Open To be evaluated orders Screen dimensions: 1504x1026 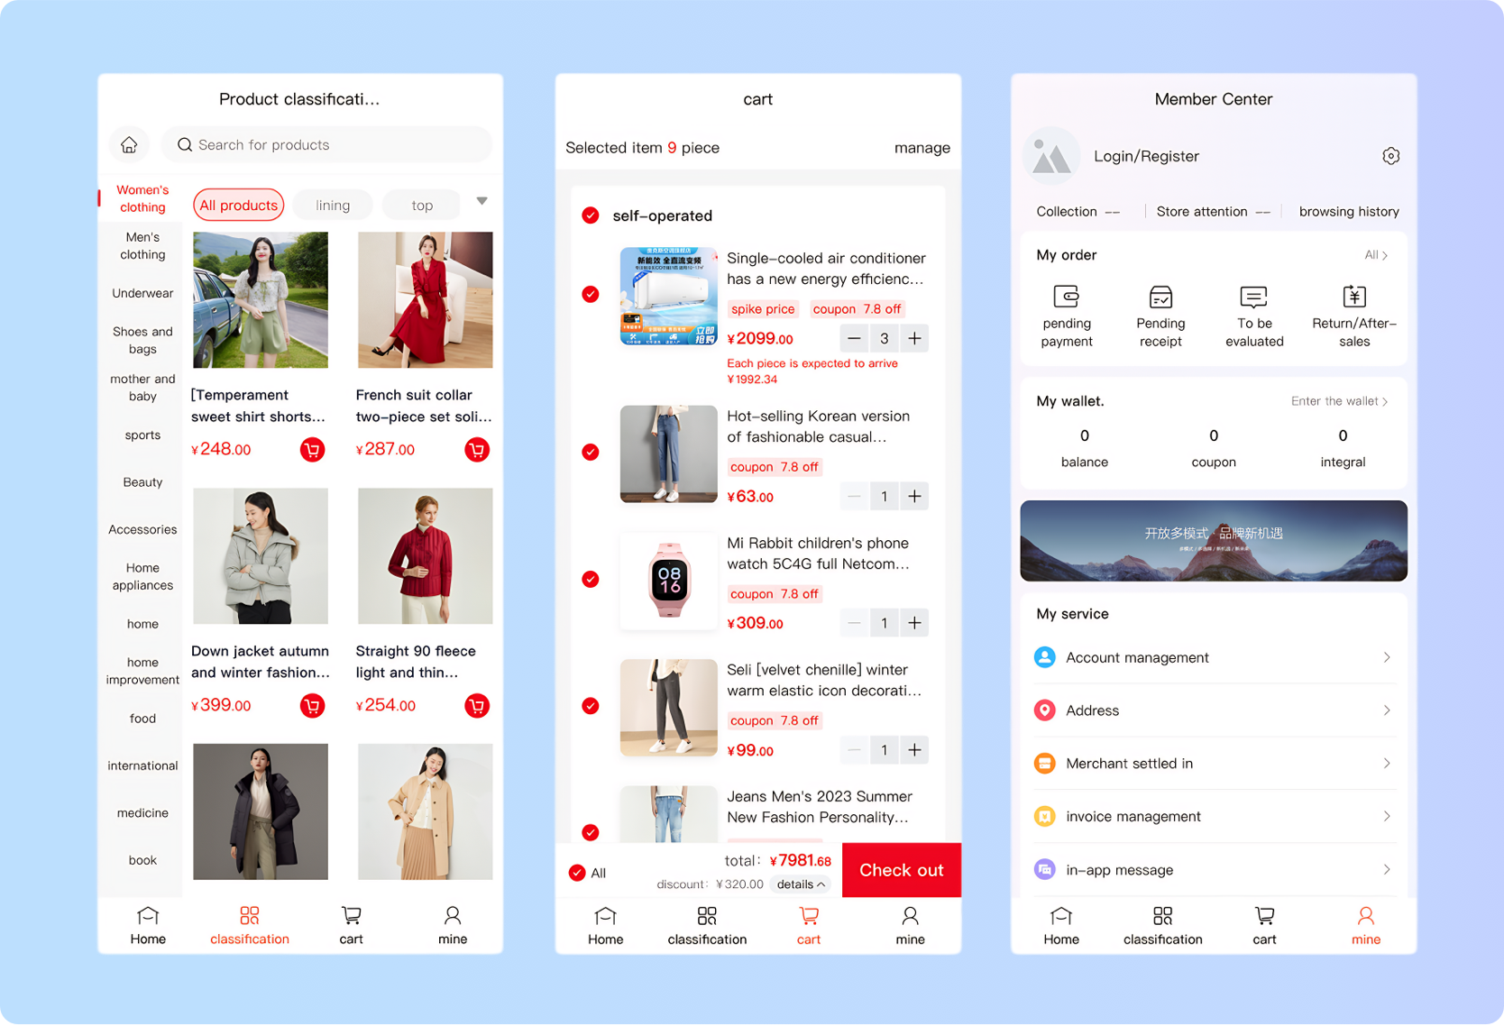[1253, 316]
